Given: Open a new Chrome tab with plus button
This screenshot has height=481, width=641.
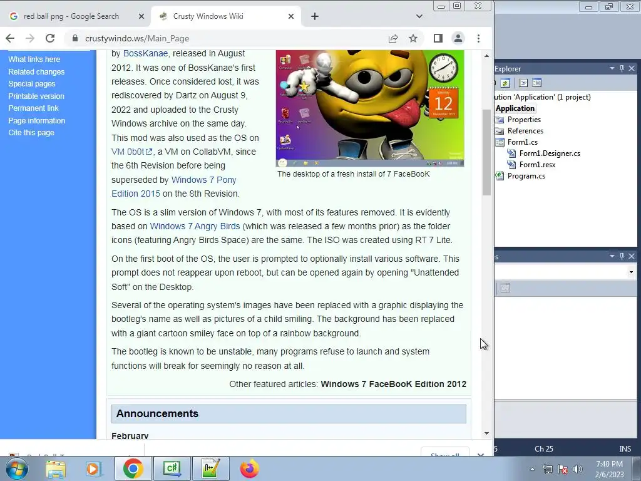Looking at the screenshot, I should (x=315, y=16).
